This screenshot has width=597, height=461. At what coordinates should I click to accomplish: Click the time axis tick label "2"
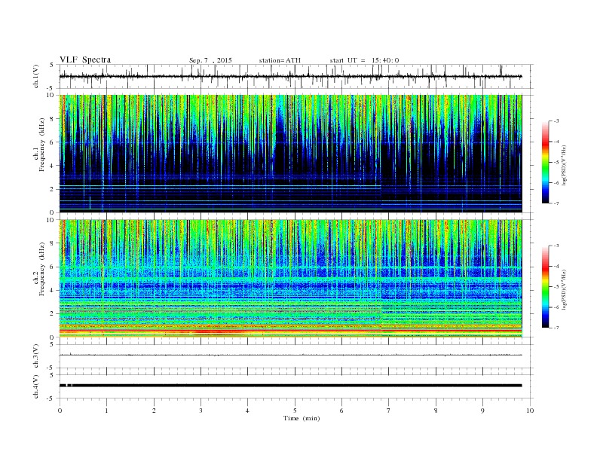coord(154,411)
